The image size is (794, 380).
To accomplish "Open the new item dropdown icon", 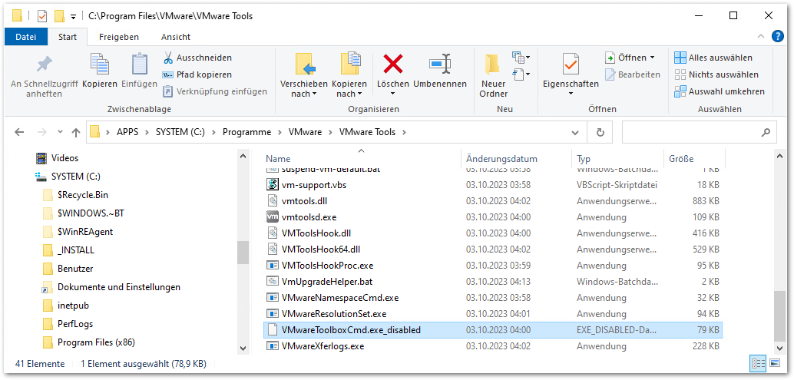I will [521, 57].
